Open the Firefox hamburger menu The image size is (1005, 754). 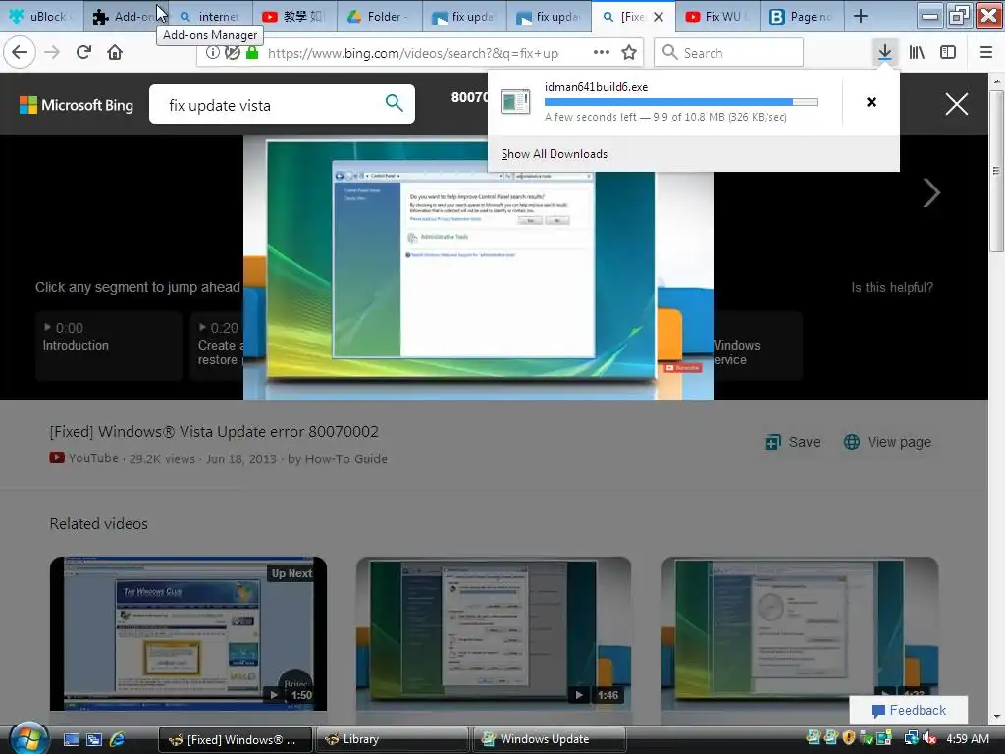point(986,53)
